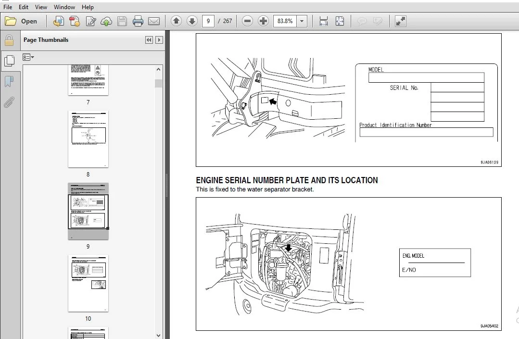The image size is (519, 339).
Task: Click the Zoom in plus button
Action: click(263, 21)
